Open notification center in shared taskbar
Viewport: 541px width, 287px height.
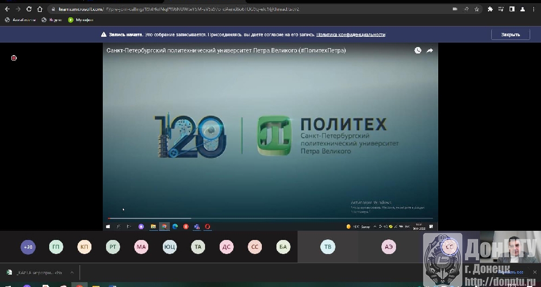tap(431, 226)
